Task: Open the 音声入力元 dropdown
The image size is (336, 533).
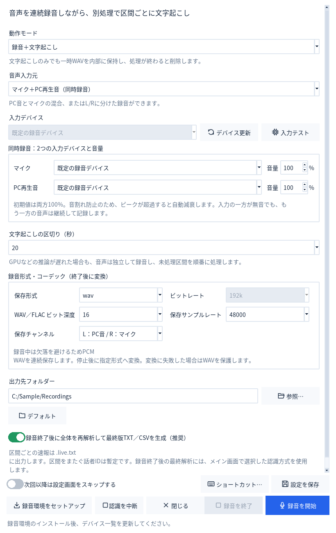Action: pyautogui.click(x=317, y=89)
